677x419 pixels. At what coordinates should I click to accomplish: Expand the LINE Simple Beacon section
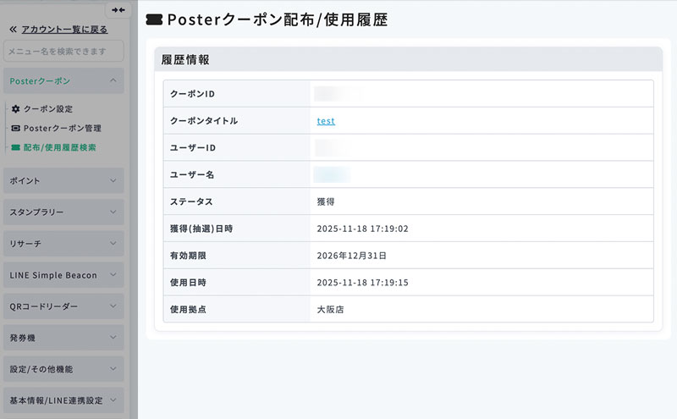pos(64,275)
